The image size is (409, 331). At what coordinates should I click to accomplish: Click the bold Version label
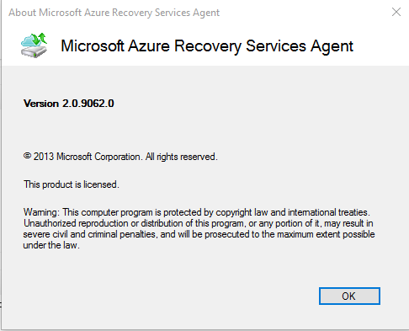(x=41, y=104)
